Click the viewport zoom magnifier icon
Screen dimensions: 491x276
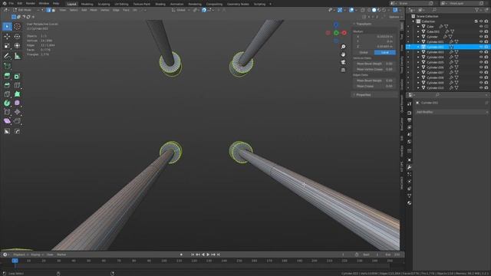click(343, 47)
